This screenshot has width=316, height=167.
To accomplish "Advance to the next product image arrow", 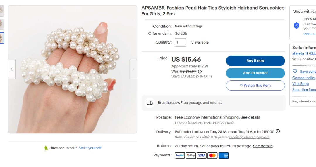I will pyautogui.click(x=133, y=69).
